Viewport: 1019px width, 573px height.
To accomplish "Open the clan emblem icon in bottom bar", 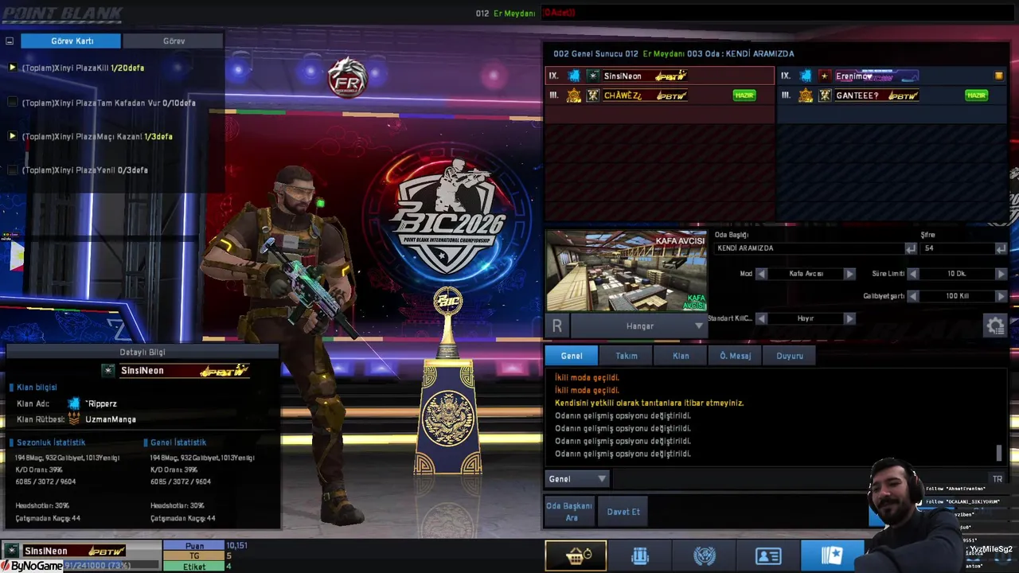I will (705, 555).
